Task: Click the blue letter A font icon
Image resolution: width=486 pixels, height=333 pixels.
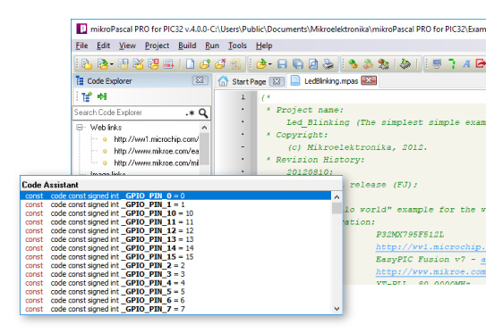Action: point(466,64)
